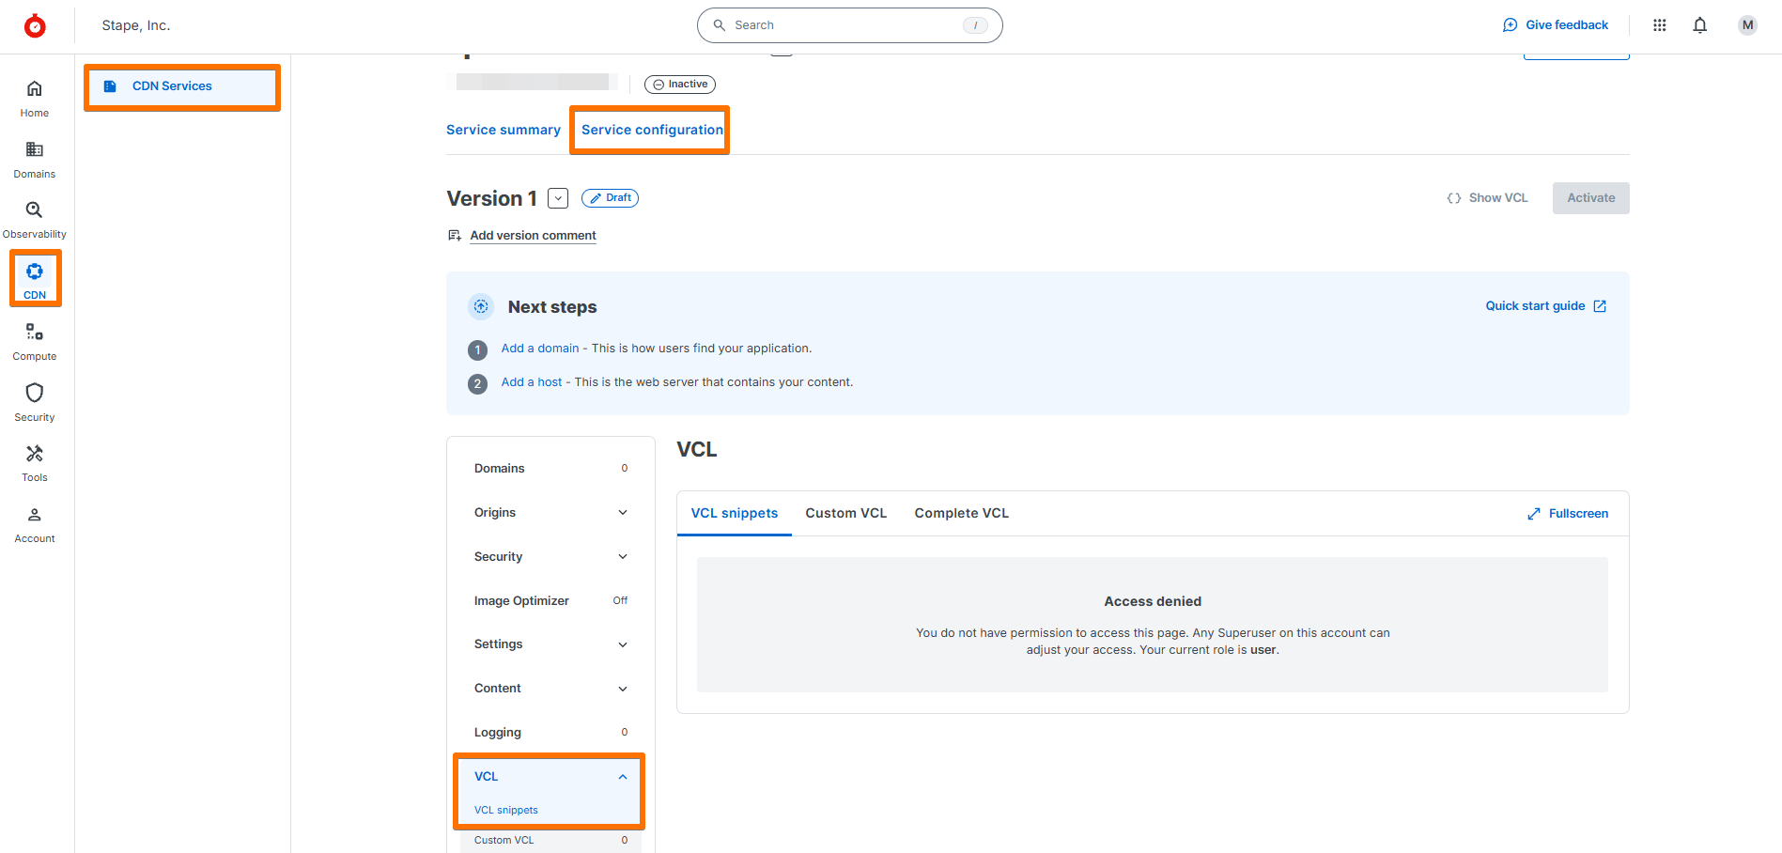The width and height of the screenshot is (1782, 853).
Task: Click the Draft badge
Action: [610, 198]
